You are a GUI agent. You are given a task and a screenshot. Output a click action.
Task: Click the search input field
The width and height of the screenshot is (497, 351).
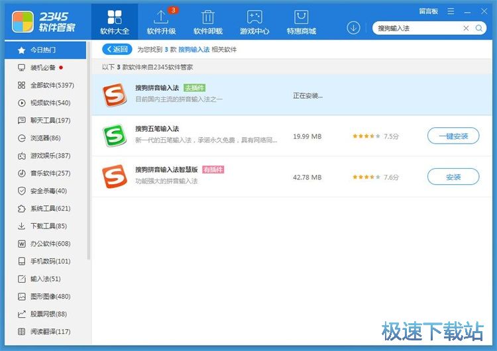[417, 28]
